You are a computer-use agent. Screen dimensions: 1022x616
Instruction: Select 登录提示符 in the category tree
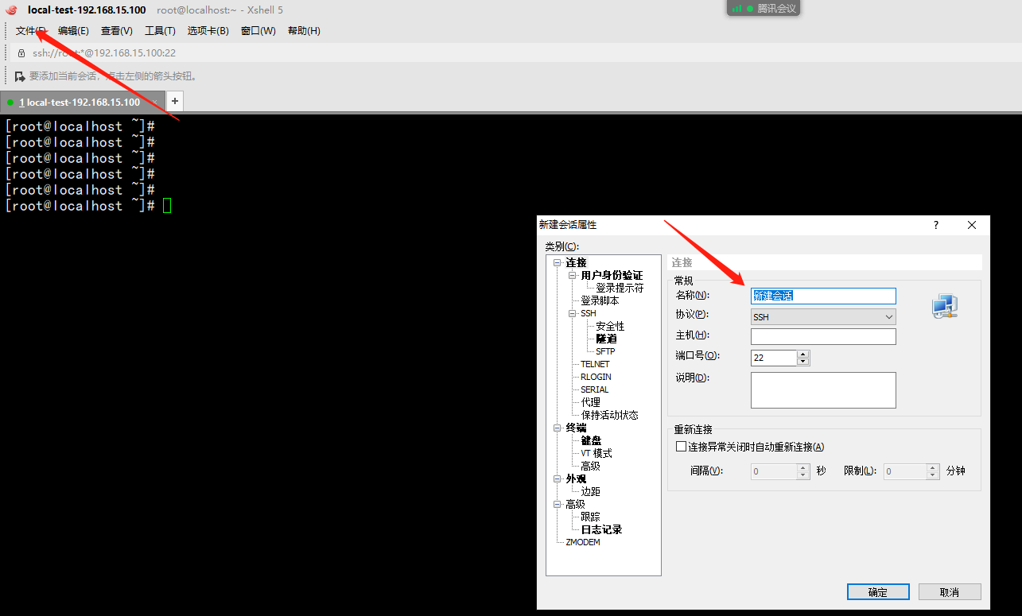pyautogui.click(x=620, y=288)
